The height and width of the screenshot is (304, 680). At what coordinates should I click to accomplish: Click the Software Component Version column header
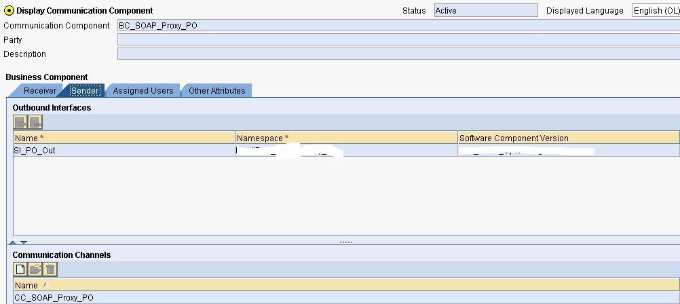pos(514,138)
